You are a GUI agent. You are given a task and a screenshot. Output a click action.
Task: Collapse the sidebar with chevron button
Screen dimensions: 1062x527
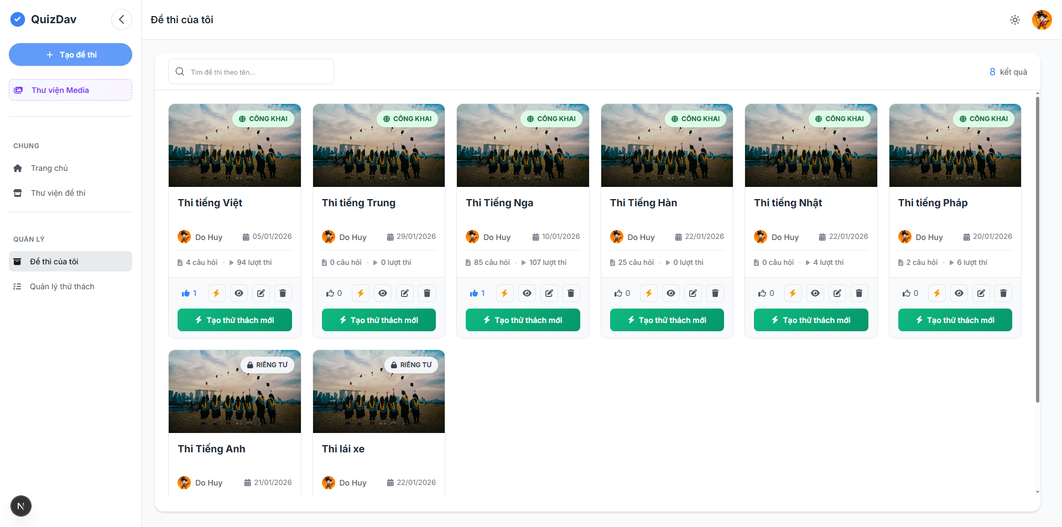click(122, 19)
